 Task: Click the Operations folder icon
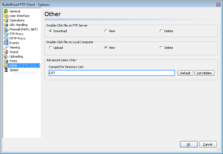click(x=6, y=20)
